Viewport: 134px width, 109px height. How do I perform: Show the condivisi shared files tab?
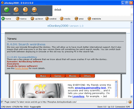click(x=51, y=19)
